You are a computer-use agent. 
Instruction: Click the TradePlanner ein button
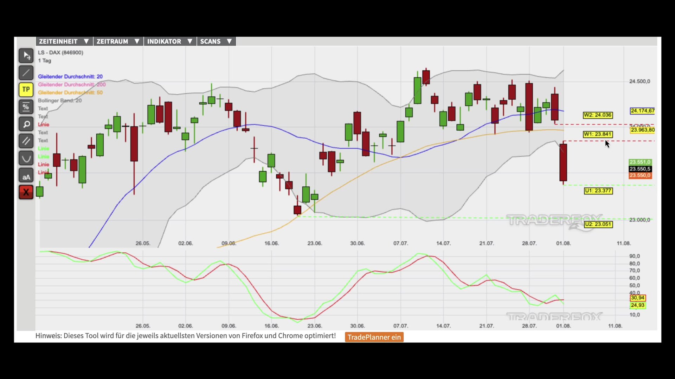click(x=374, y=337)
